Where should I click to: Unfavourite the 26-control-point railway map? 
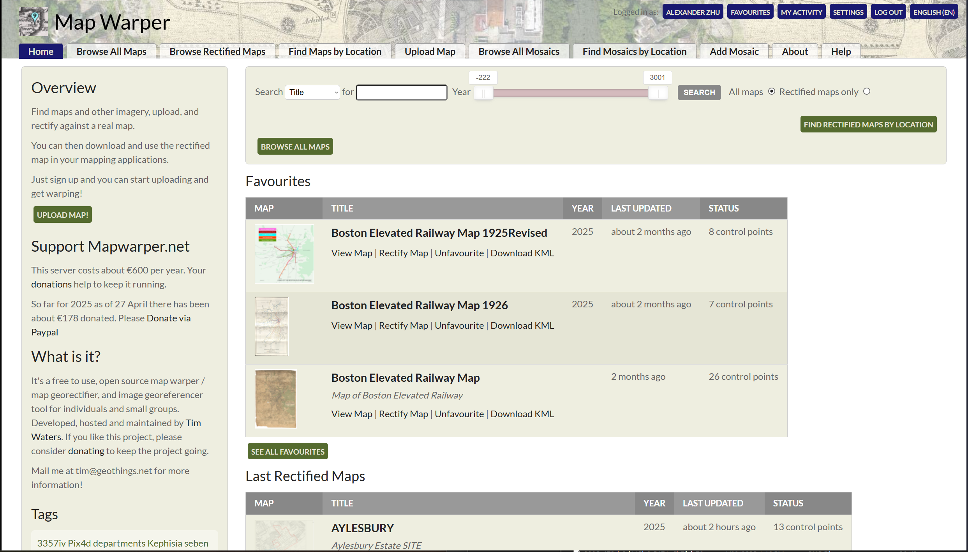459,414
